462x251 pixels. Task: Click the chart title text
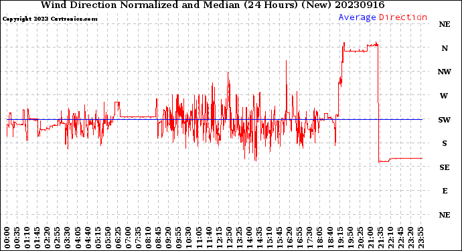(212, 5)
